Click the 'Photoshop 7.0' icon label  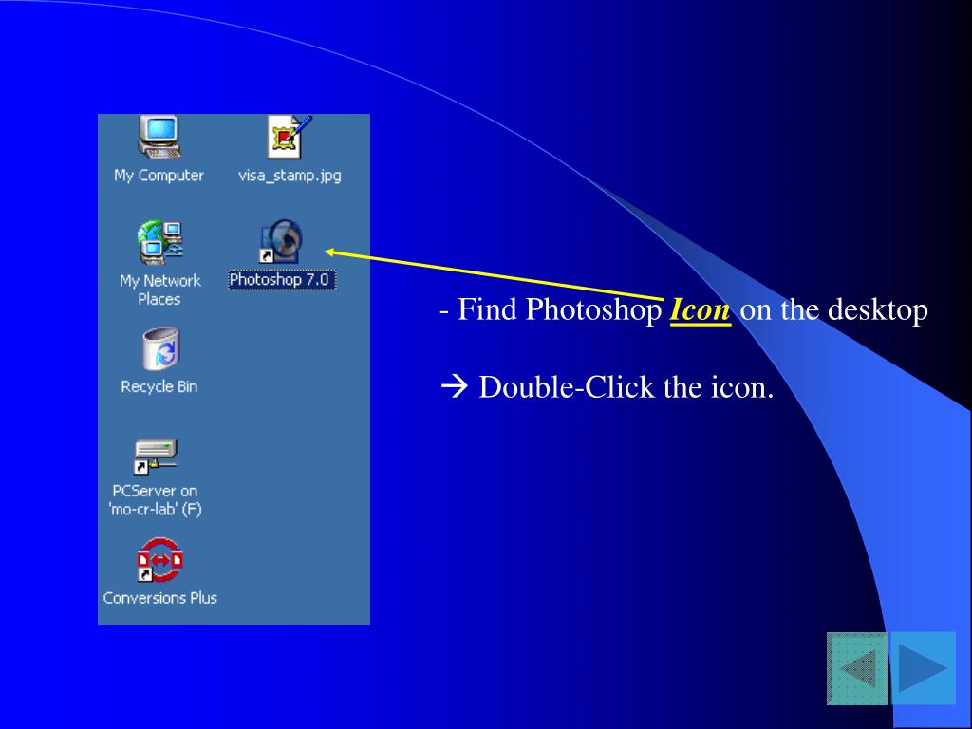pyautogui.click(x=282, y=280)
